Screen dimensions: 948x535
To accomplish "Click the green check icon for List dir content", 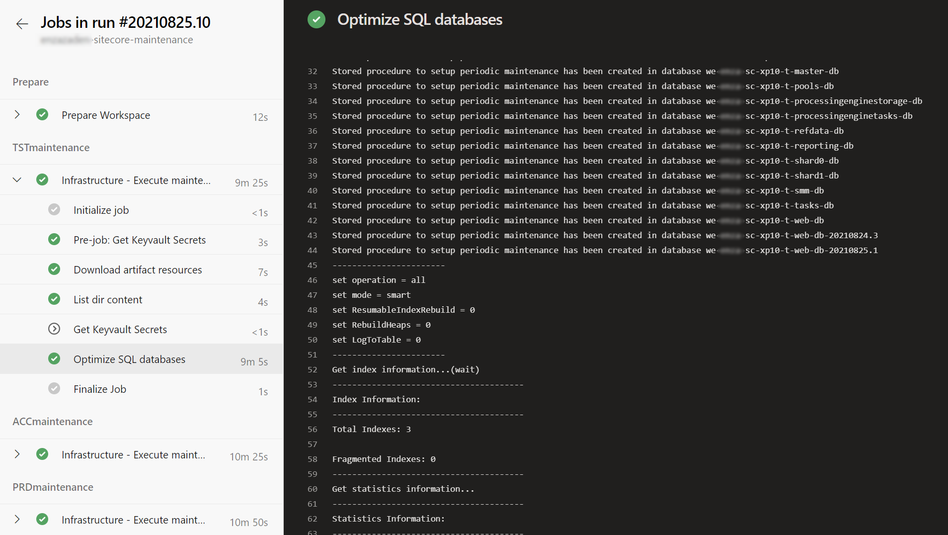I will [x=54, y=299].
